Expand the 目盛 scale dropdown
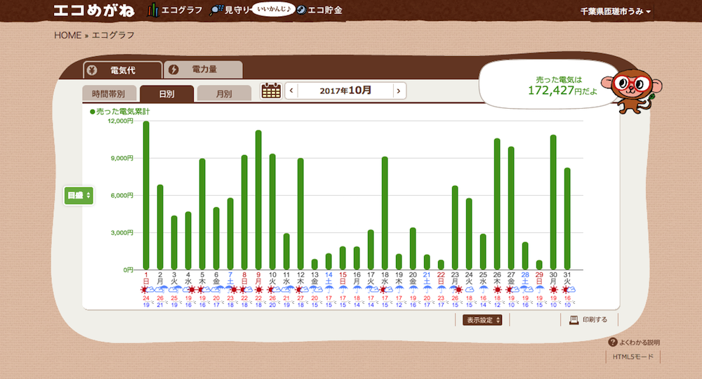Image resolution: width=702 pixels, height=379 pixels. coord(79,195)
